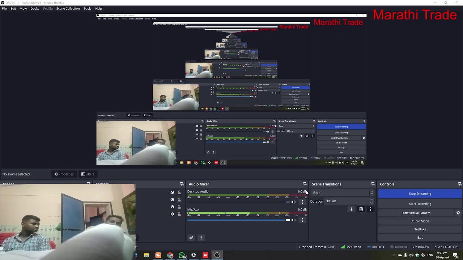Open advanced audio properties gear in Audio Mixer
The width and height of the screenshot is (463, 260).
[191, 238]
